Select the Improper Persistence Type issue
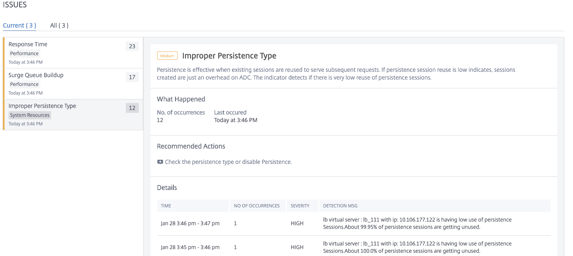 [x=73, y=115]
